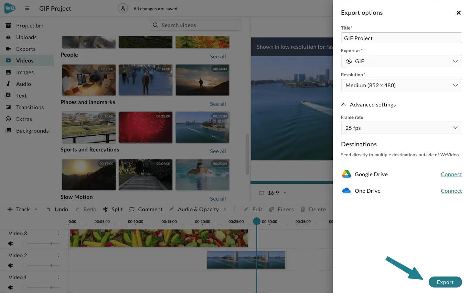Connect Google Drive destination
Viewport: 469px width, 293px height.
click(x=451, y=174)
